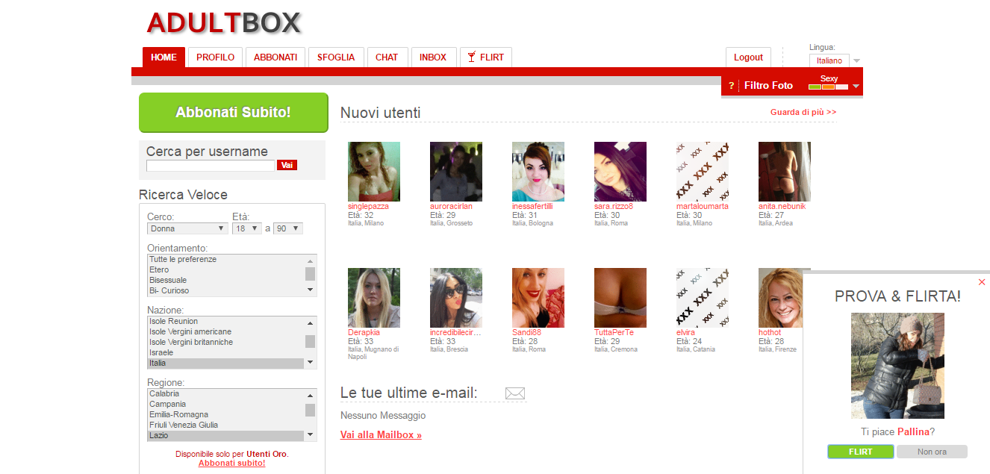Click Guarda di più link
This screenshot has height=474, width=990.
(803, 112)
